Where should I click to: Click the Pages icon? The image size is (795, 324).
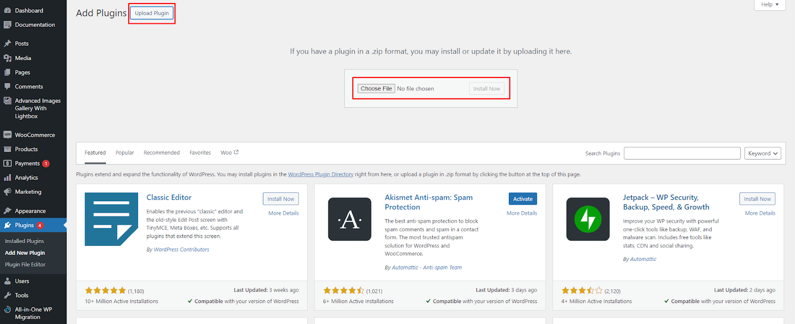coord(7,73)
